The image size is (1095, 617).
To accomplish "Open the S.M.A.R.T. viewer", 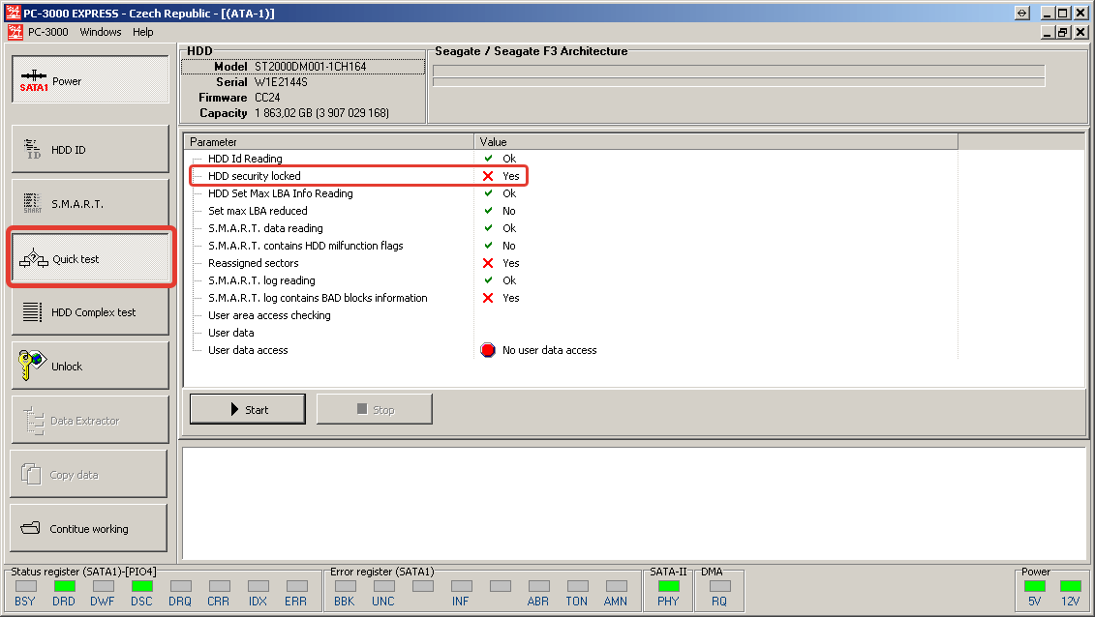I will [90, 204].
